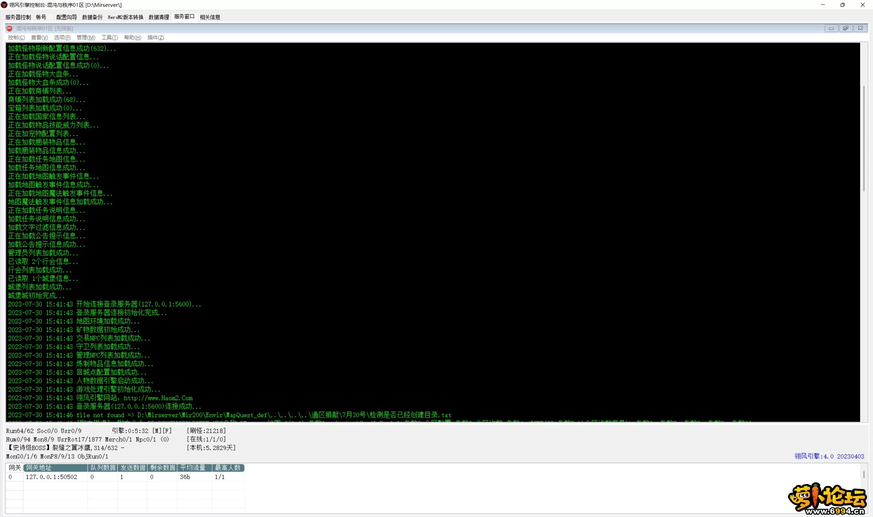Click the 翎风引擎:4.0 20230403 version label
The image size is (873, 517).
click(829, 456)
